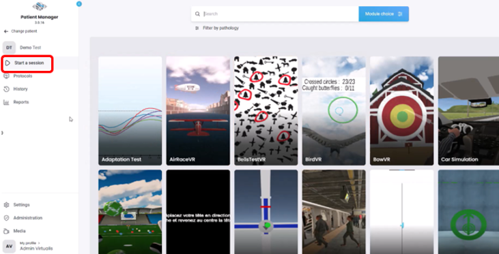
Task: Expand My profile Admin Virtualis menu
Action: (36, 246)
